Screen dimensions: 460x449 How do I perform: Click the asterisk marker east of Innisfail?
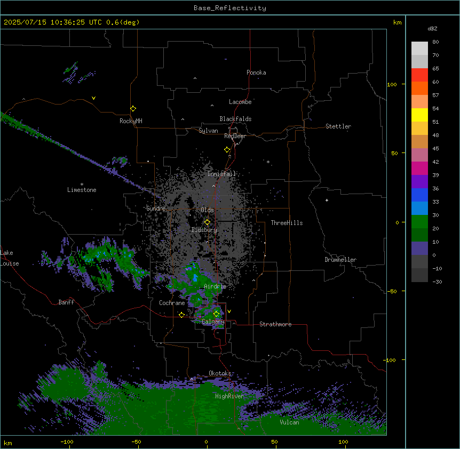[268, 162]
